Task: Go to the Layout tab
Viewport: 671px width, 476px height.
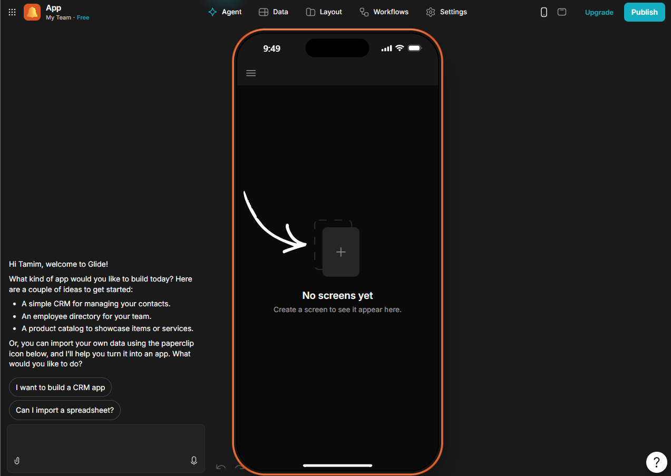Action: click(324, 12)
